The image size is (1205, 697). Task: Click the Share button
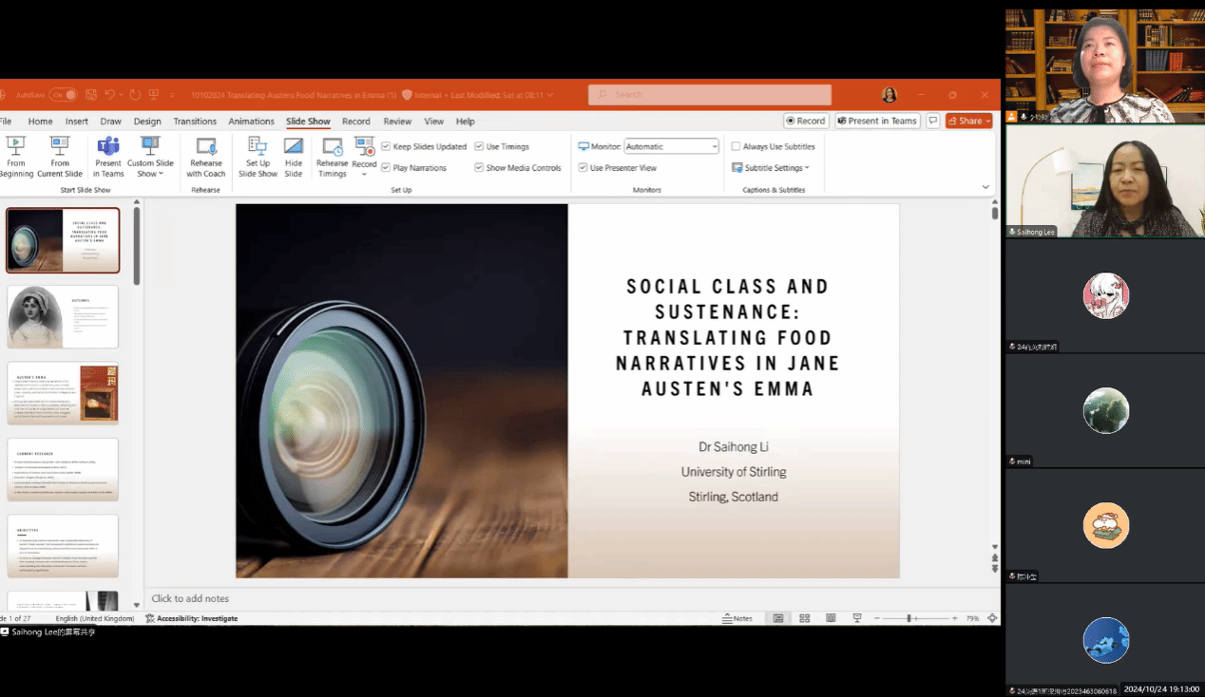click(x=967, y=122)
